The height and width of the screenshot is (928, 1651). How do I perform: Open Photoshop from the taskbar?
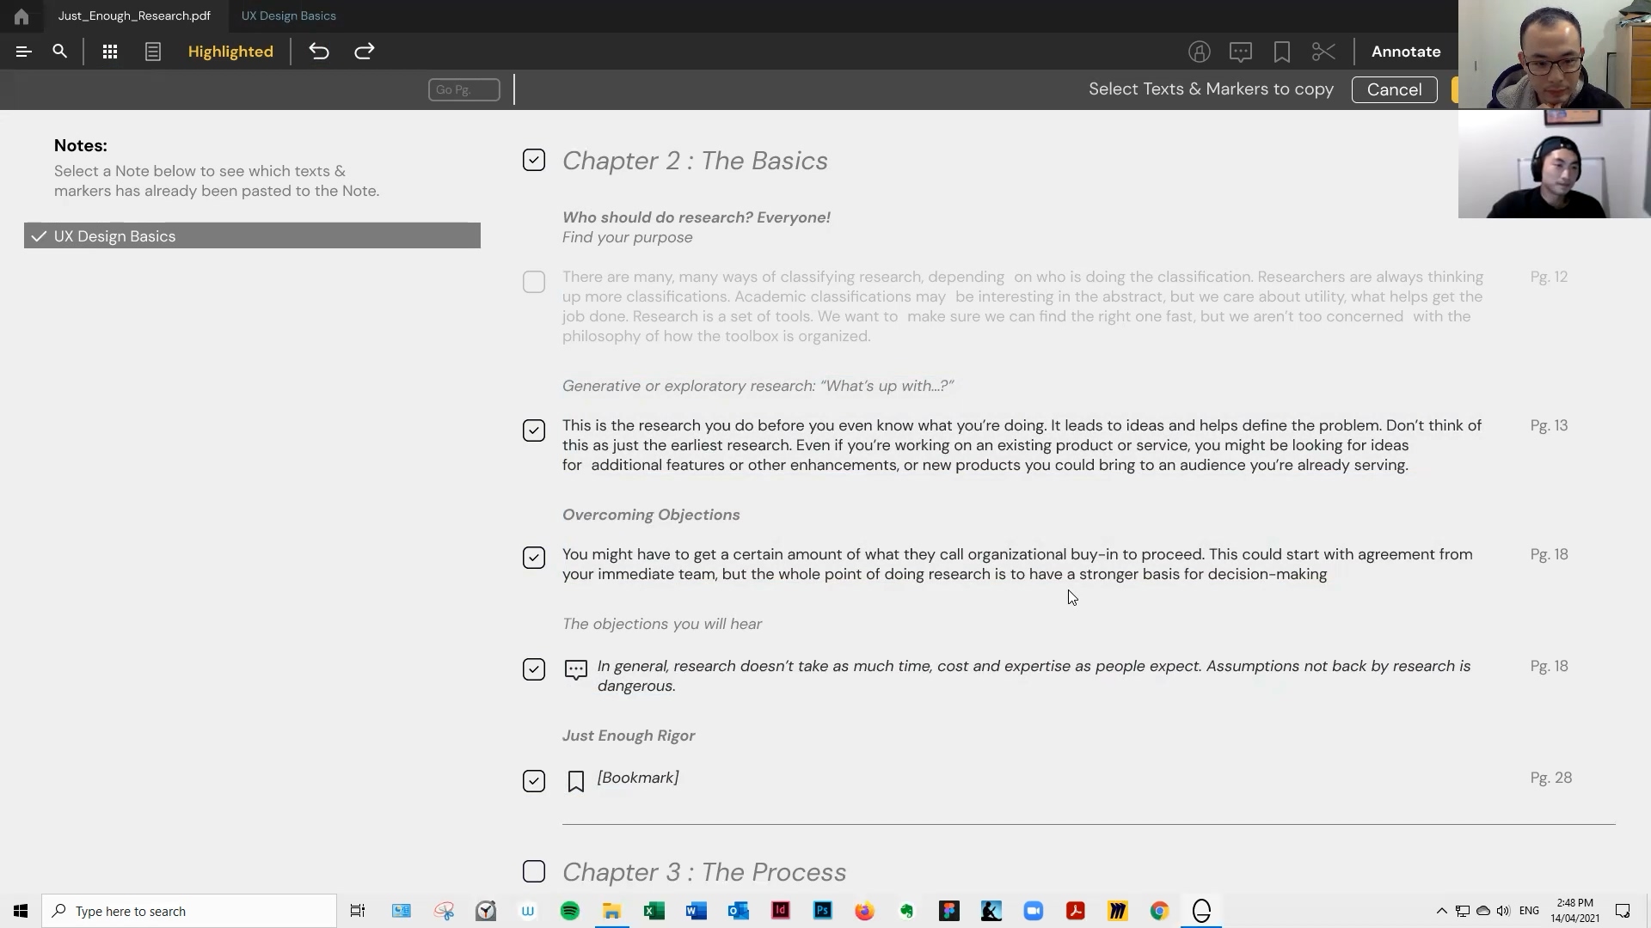823,911
